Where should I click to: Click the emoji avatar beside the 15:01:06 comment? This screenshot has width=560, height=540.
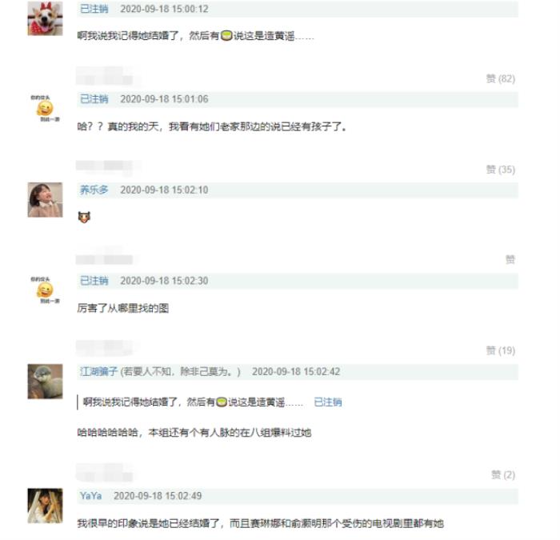click(x=45, y=107)
